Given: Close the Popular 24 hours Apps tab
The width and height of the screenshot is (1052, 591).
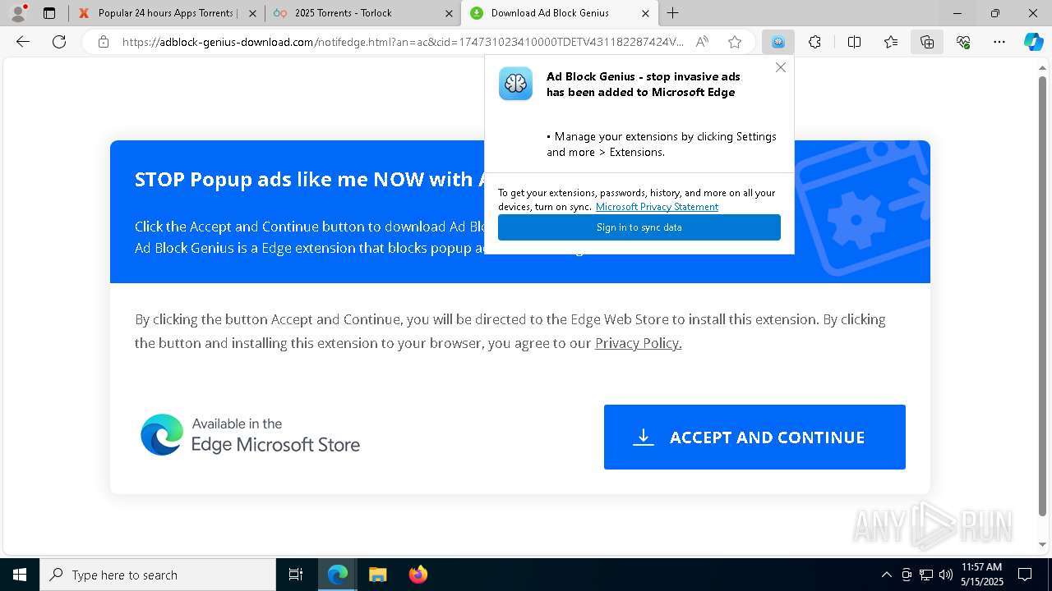Looking at the screenshot, I should (x=252, y=13).
